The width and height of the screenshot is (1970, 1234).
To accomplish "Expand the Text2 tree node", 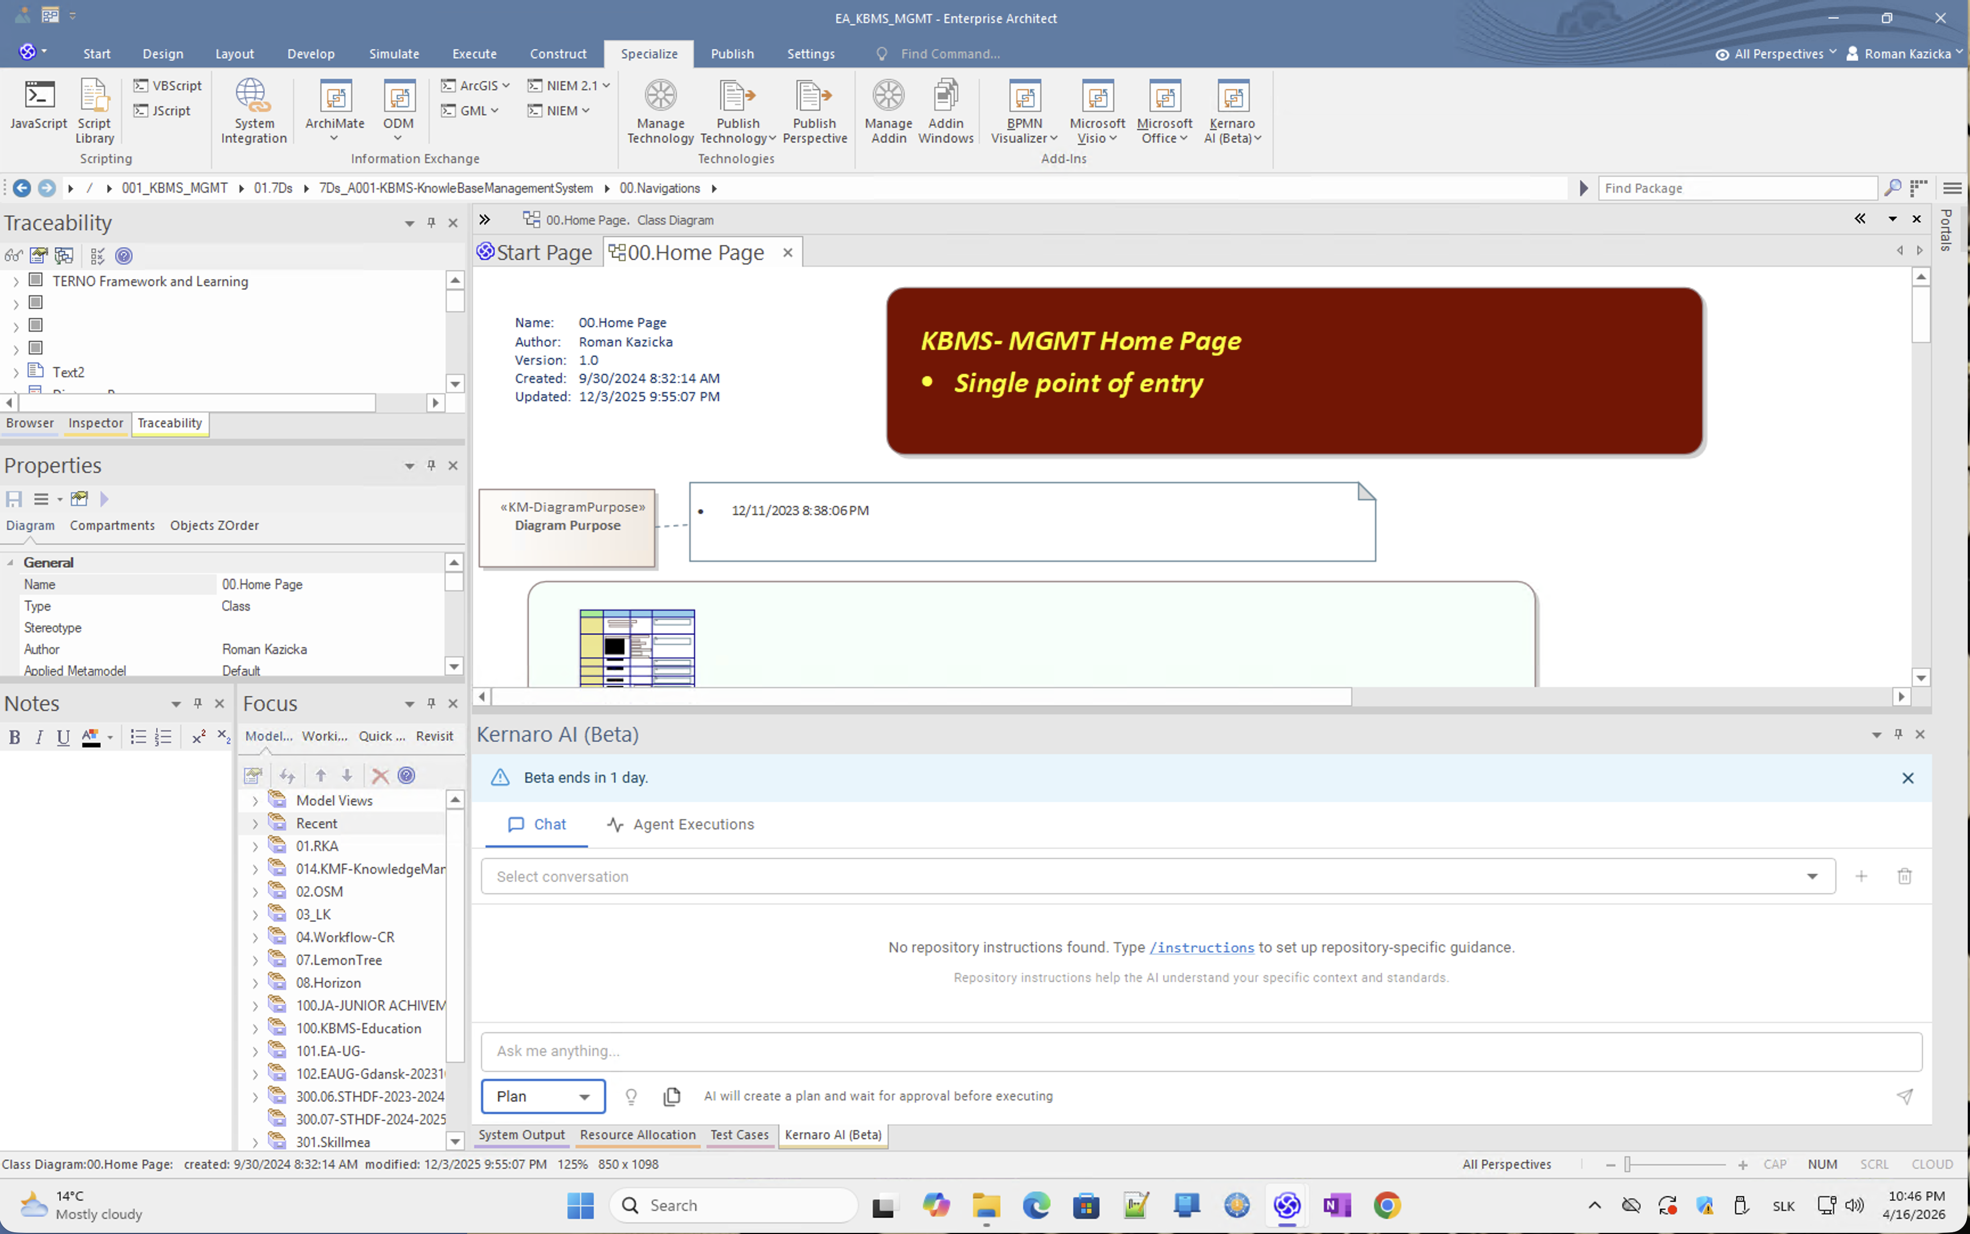I will point(15,373).
